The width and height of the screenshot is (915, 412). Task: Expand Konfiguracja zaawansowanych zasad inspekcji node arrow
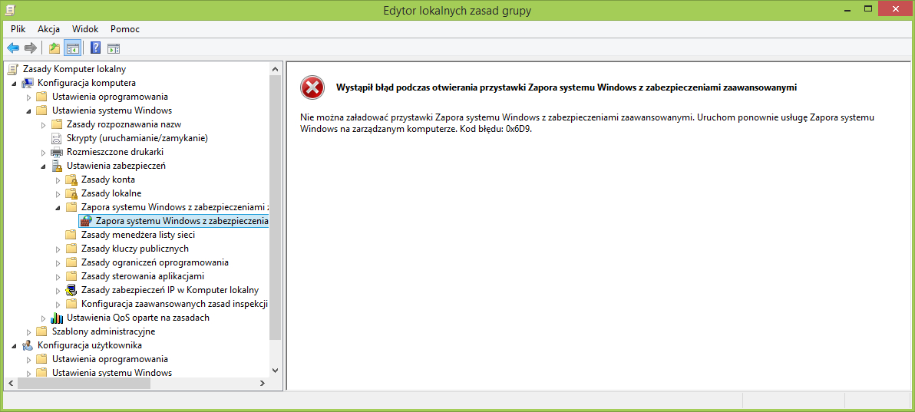[58, 304]
